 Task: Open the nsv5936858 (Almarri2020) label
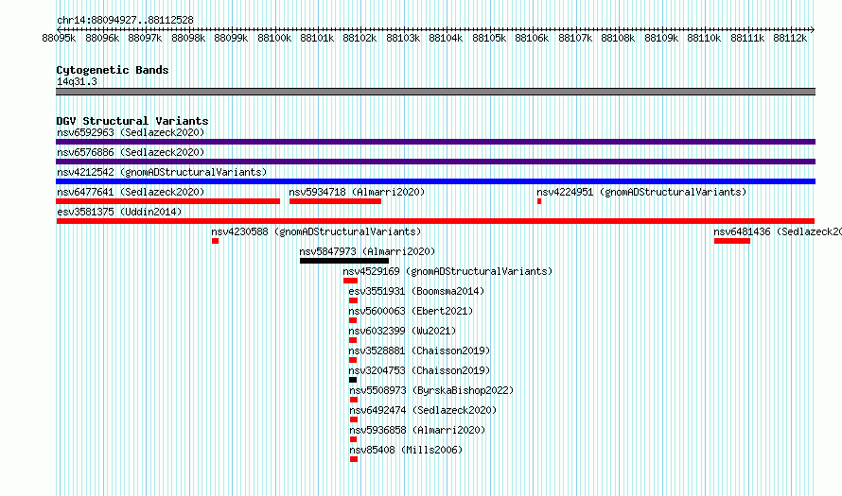[x=417, y=430]
